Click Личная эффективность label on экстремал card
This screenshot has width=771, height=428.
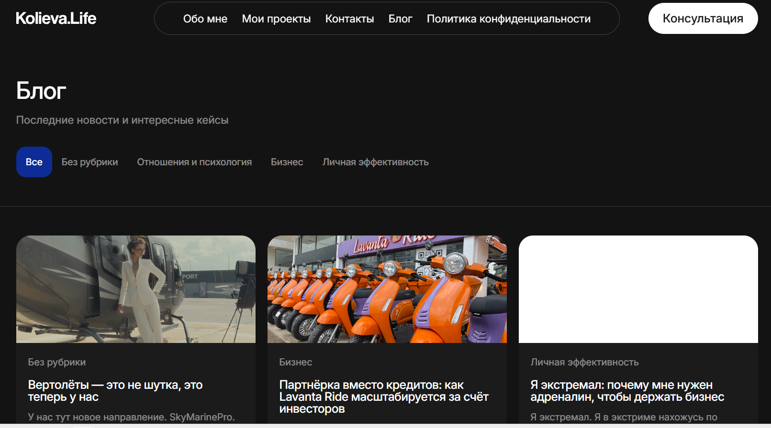coord(585,362)
